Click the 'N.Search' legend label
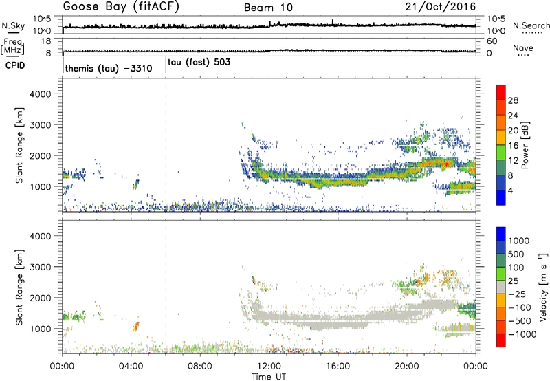The height and width of the screenshot is (381, 550). pos(531,25)
